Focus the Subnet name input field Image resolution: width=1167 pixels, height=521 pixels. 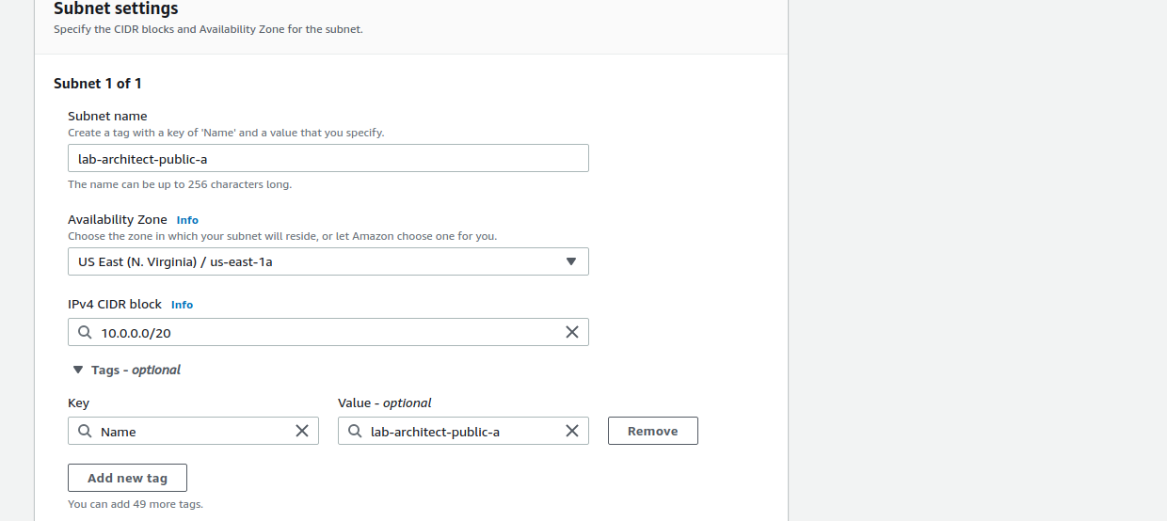tap(328, 158)
